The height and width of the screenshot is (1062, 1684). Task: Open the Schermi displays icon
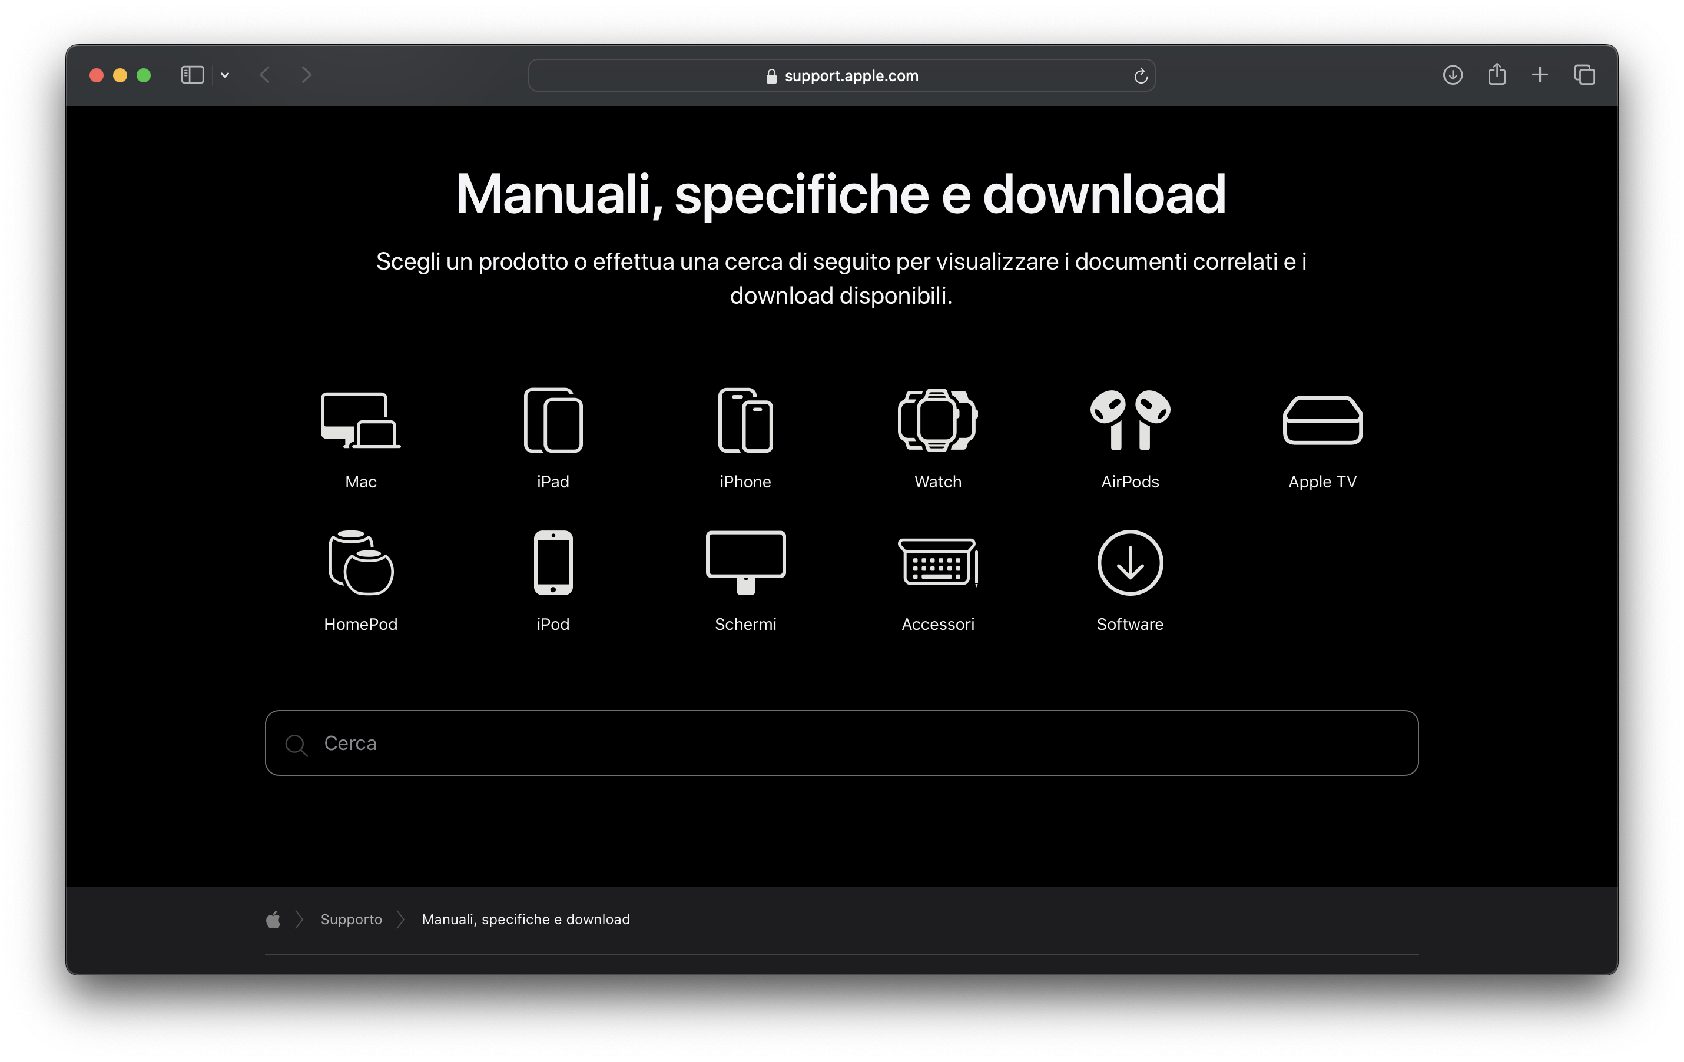pos(745,563)
